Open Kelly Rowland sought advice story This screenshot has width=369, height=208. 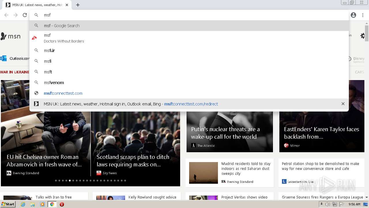click(153, 197)
